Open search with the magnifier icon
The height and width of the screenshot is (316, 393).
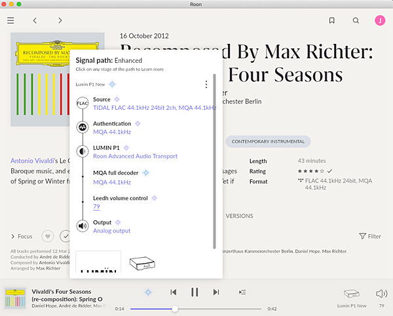356,20
